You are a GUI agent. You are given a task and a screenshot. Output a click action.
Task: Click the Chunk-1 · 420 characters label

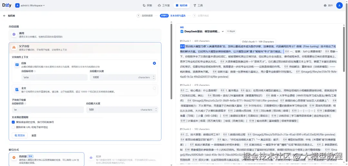(195, 41)
